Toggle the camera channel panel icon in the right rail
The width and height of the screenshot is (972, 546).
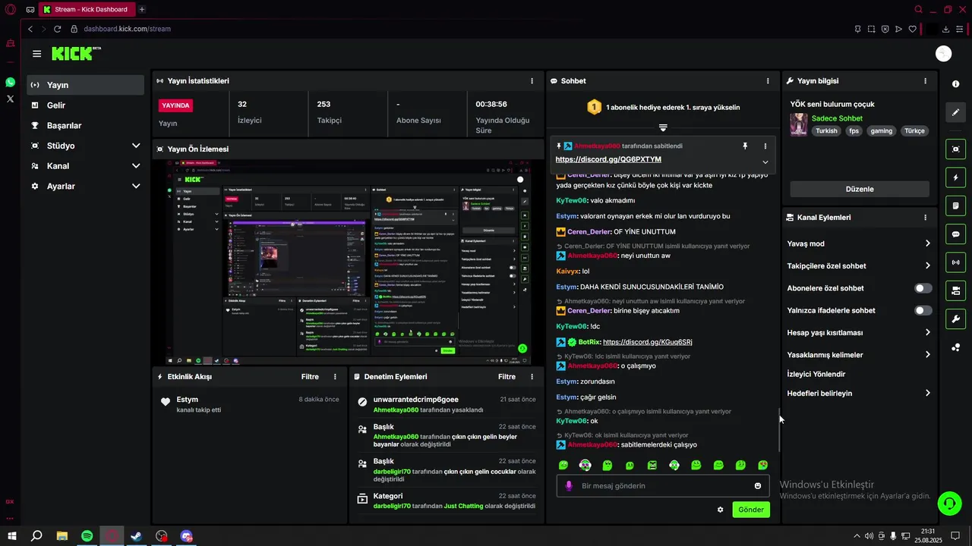click(x=955, y=290)
